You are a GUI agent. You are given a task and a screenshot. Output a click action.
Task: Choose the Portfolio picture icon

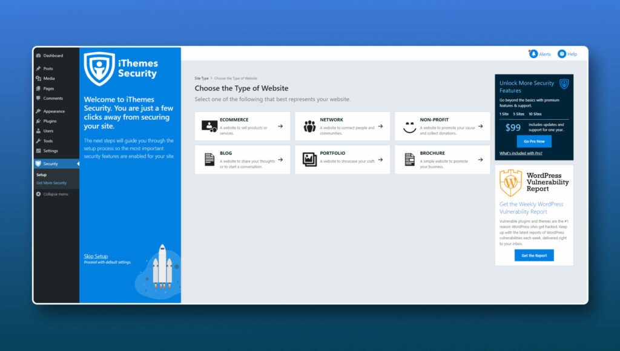(309, 160)
